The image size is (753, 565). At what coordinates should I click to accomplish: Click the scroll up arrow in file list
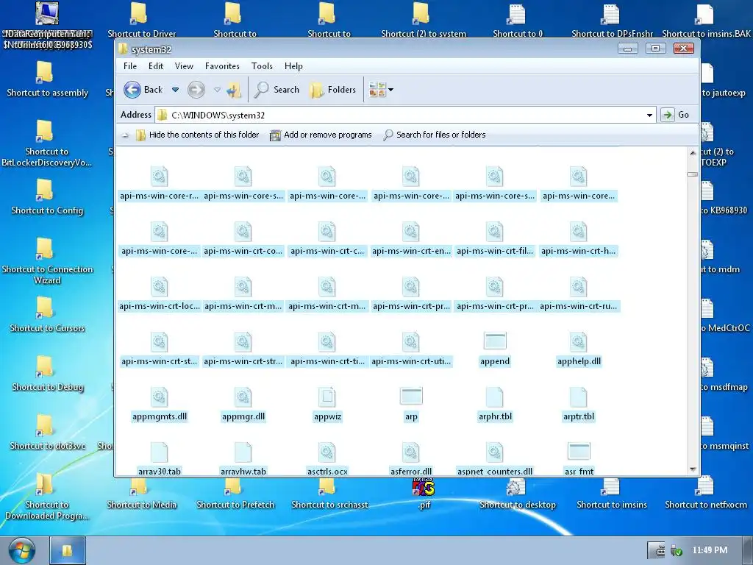[x=693, y=153]
